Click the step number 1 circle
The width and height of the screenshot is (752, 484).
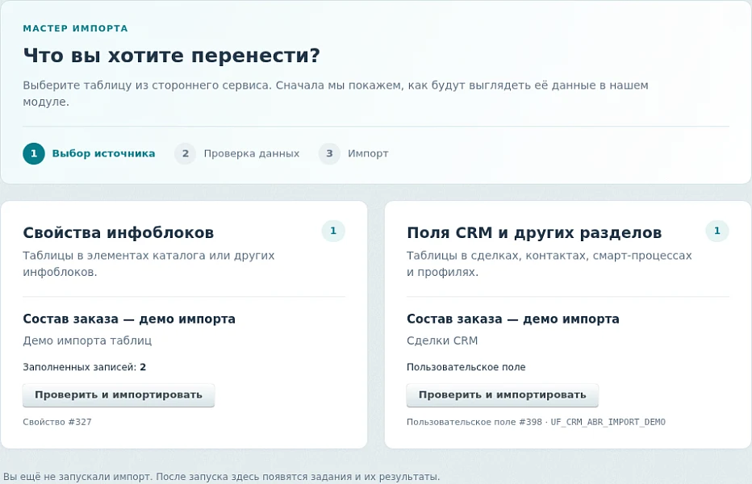pyautogui.click(x=34, y=153)
